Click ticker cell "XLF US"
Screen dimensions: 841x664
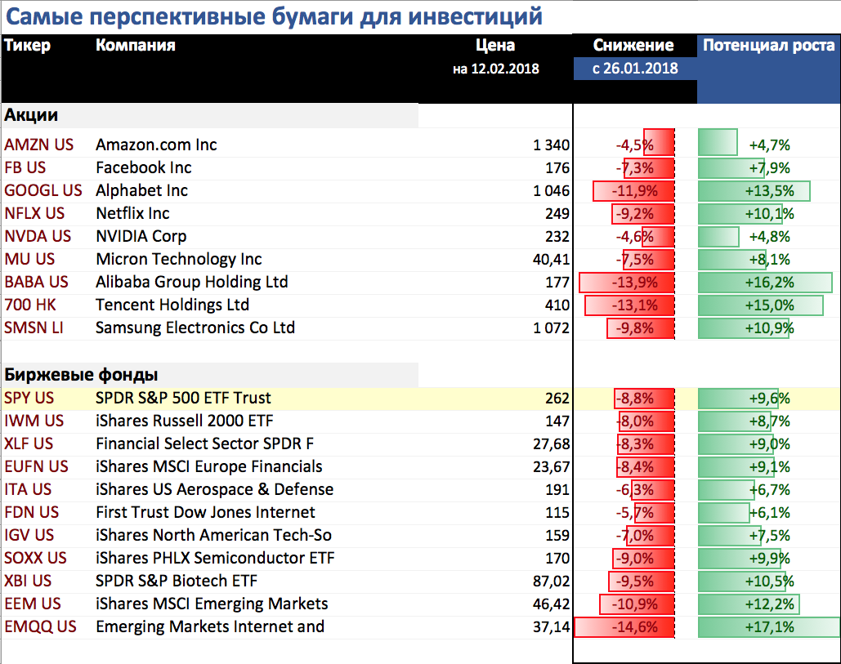coord(29,443)
